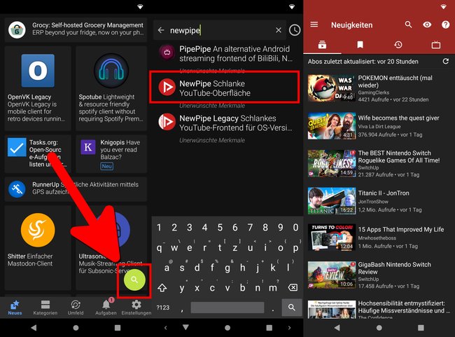Image resolution: width=455 pixels, height=337 pixels.
Task: Tap the keyboard backspace key
Action: point(293,288)
